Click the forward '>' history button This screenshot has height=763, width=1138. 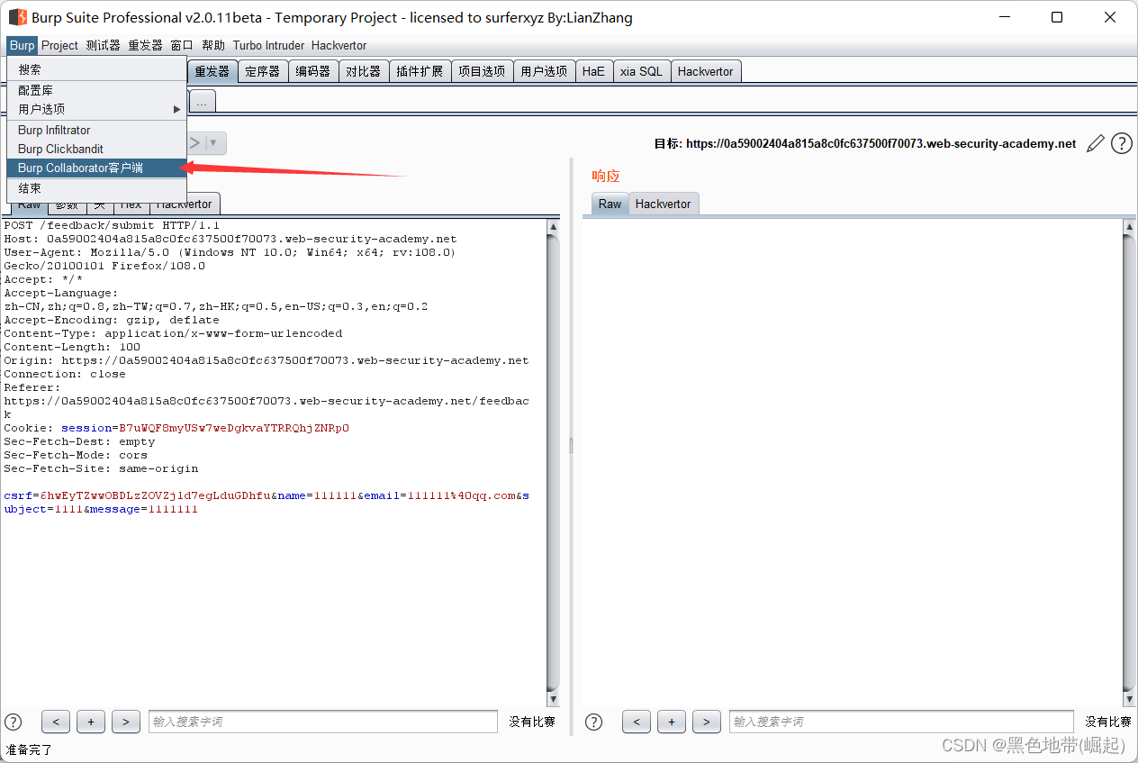tap(194, 142)
